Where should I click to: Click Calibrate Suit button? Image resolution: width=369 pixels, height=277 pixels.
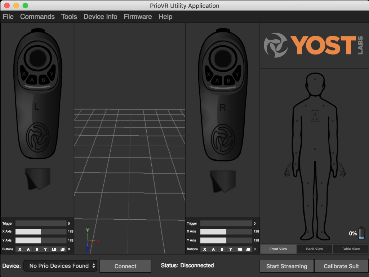click(341, 266)
